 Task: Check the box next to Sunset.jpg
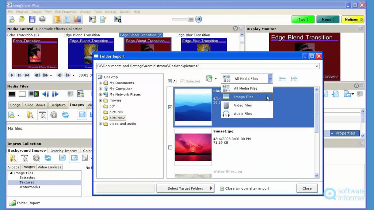pos(170,147)
